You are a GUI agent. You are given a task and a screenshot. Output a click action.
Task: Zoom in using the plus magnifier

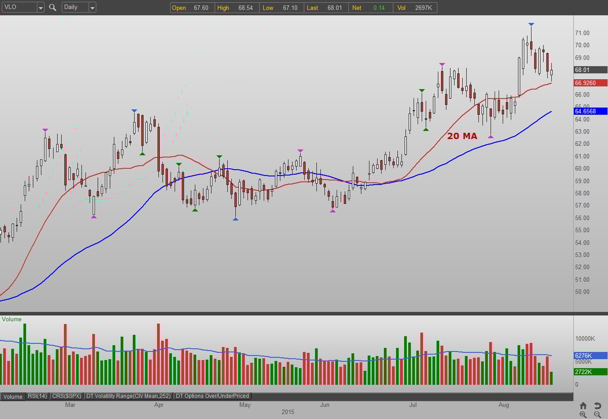click(x=583, y=414)
